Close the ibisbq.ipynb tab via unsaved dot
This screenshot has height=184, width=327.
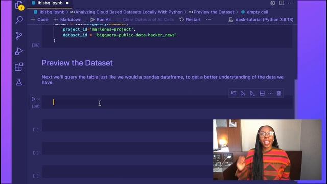click(x=67, y=3)
